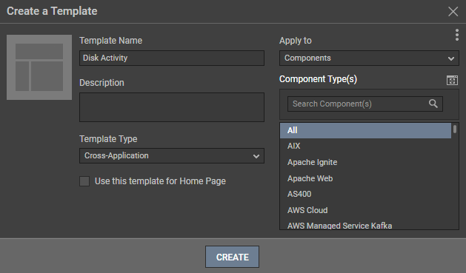Click the CREATE button

click(x=232, y=257)
